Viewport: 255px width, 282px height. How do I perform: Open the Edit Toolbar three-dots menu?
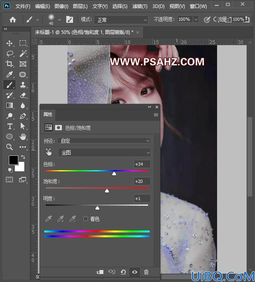23,147
